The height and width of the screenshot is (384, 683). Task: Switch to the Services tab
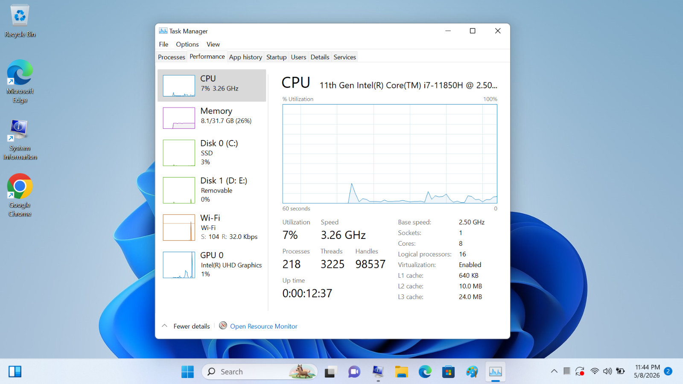344,57
